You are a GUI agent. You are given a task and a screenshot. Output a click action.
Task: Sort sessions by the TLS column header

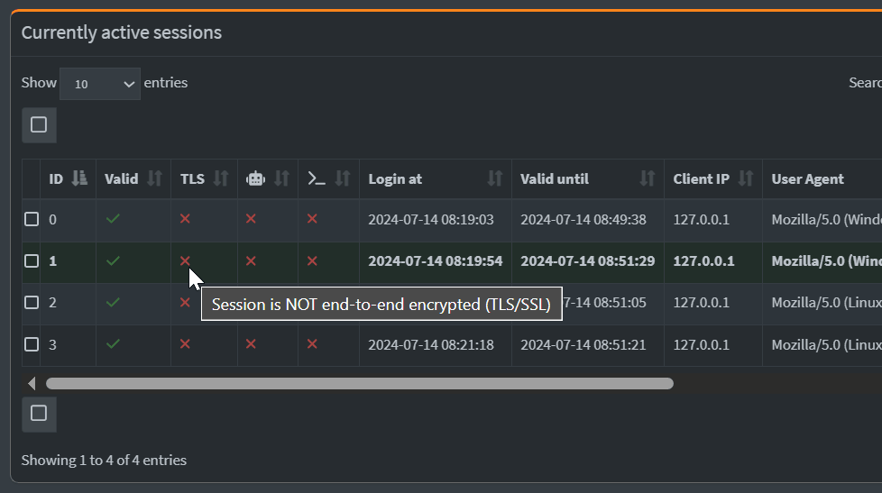[x=204, y=178]
